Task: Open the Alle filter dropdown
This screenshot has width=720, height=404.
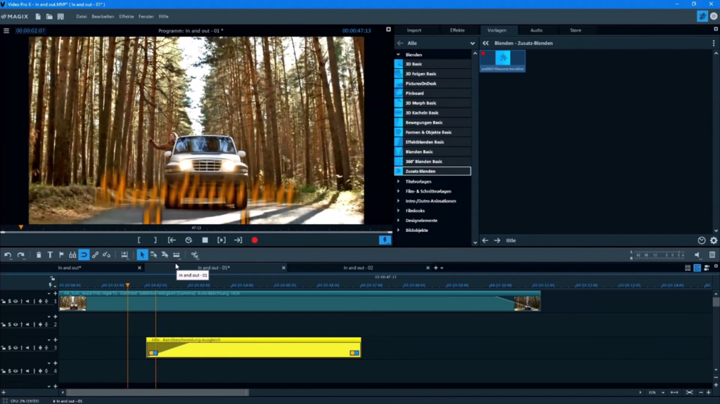Action: tap(472, 44)
